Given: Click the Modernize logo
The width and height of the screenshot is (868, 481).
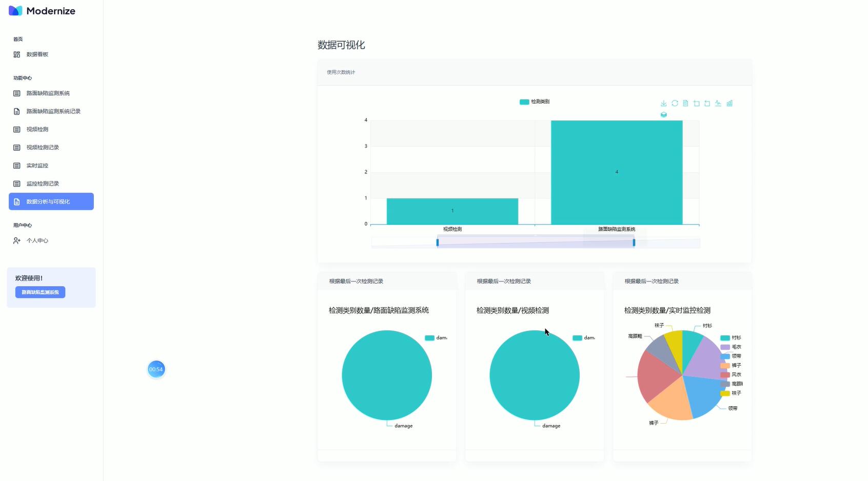Looking at the screenshot, I should 42,11.
